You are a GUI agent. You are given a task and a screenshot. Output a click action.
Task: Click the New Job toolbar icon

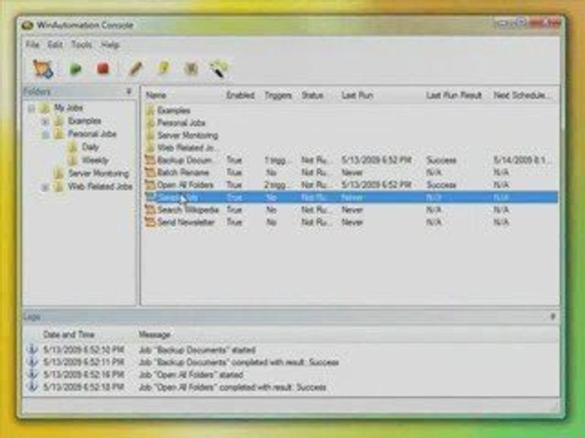tap(43, 69)
